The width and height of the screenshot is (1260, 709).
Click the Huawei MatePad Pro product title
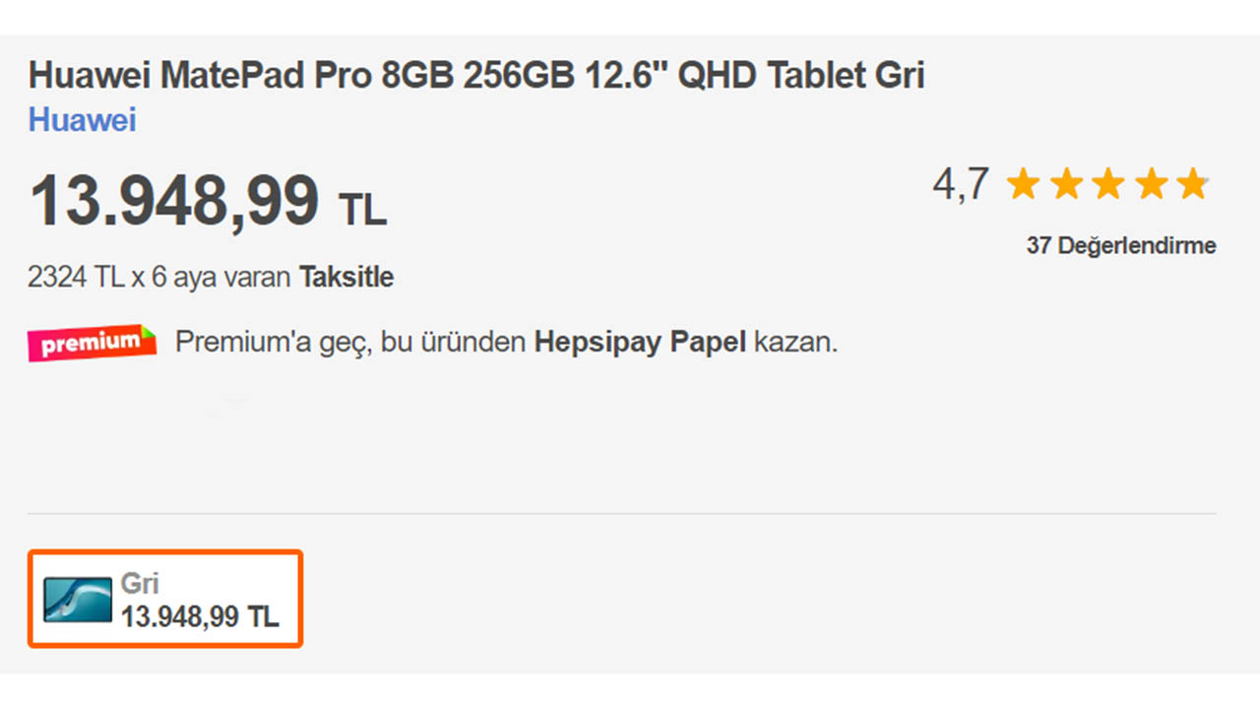point(476,76)
